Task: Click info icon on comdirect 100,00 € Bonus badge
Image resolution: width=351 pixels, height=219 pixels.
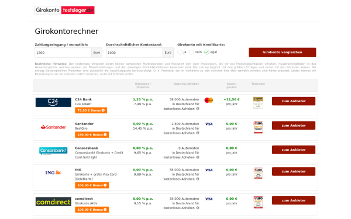Action: pos(105,210)
